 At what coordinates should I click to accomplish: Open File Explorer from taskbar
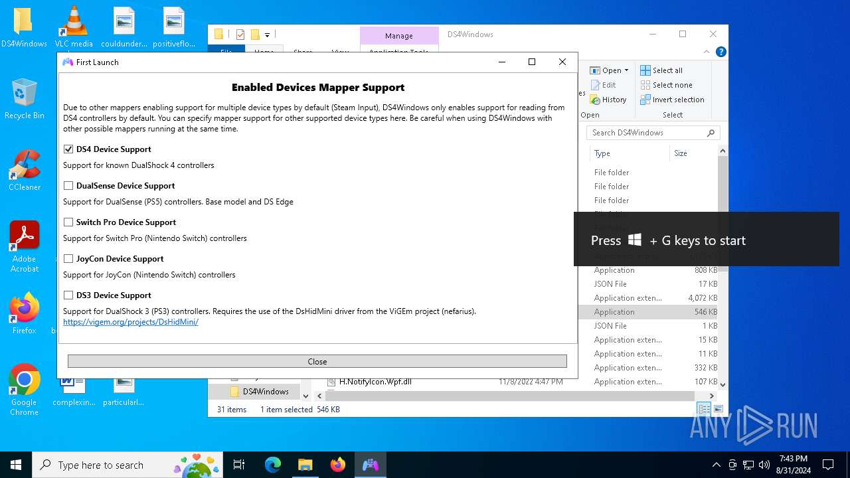[305, 465]
